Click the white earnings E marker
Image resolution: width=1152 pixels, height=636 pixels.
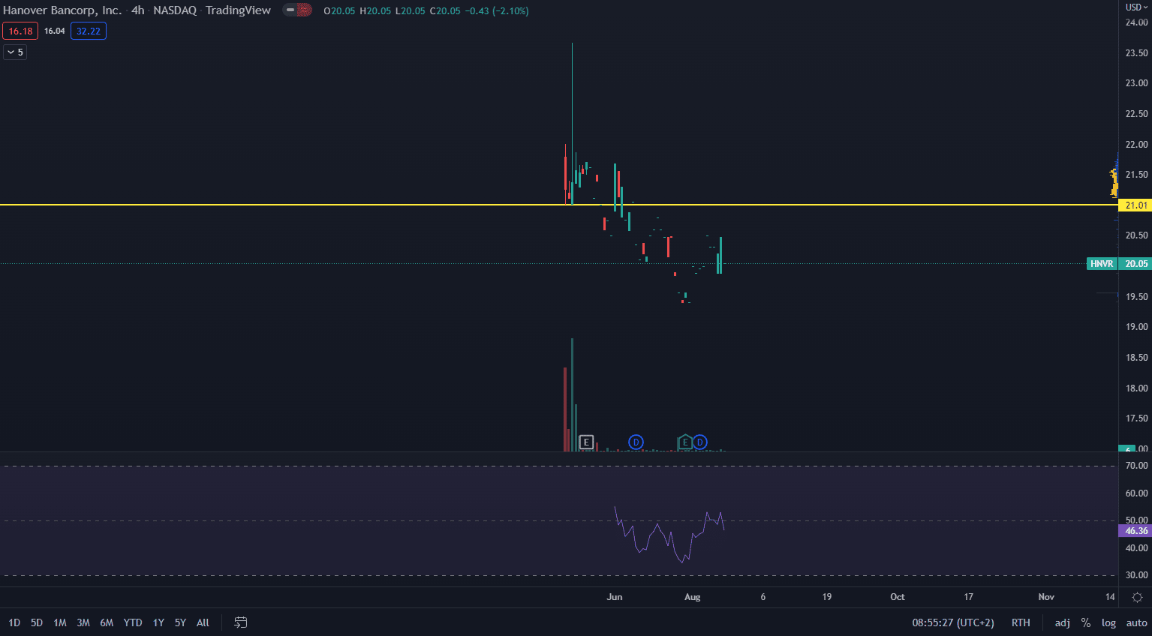586,442
